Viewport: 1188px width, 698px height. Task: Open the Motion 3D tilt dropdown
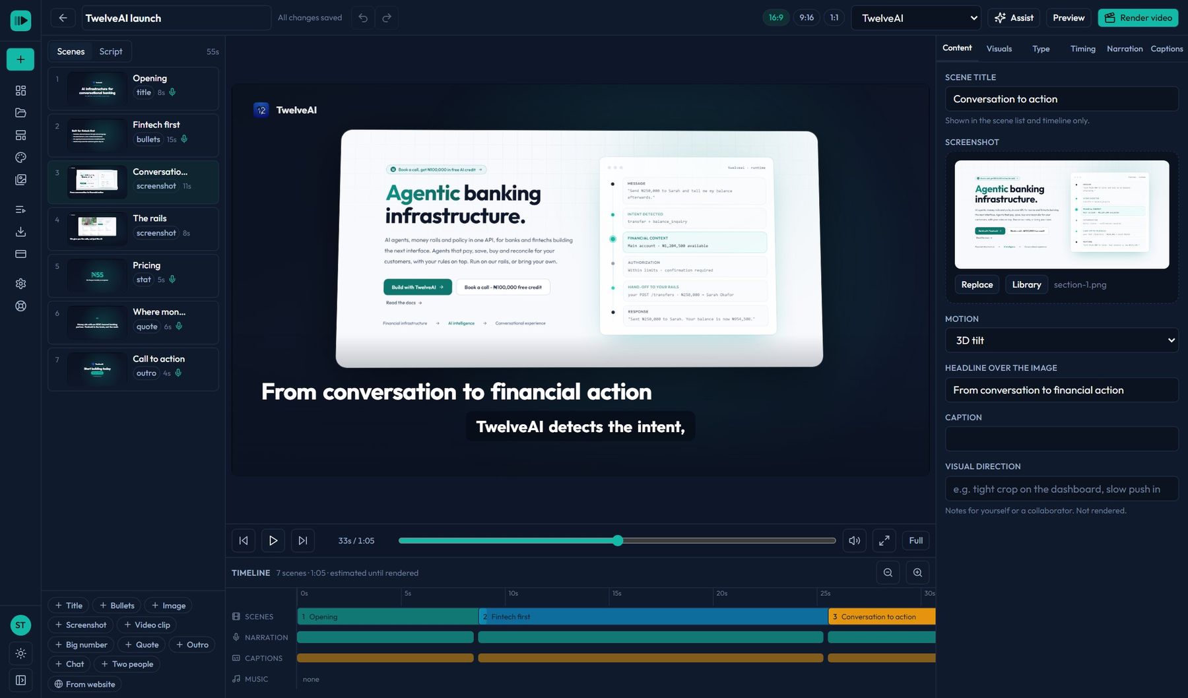1061,340
